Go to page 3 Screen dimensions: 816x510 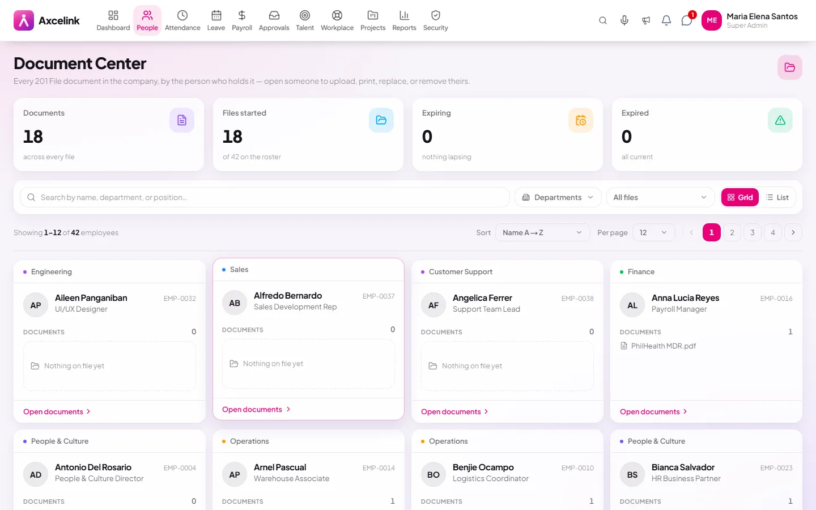[x=753, y=232]
